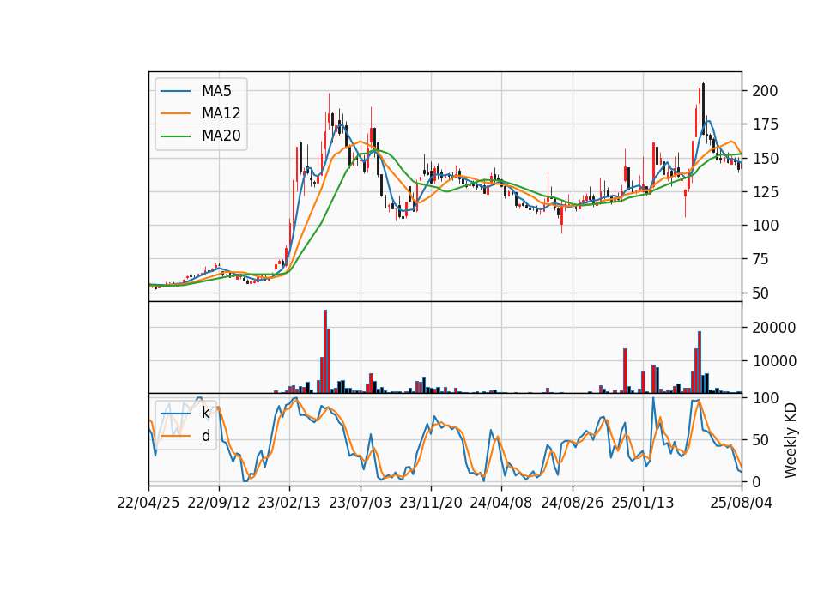The width and height of the screenshot is (824, 592).
Task: Click the highest candlestick near 200
Action: pos(703,109)
